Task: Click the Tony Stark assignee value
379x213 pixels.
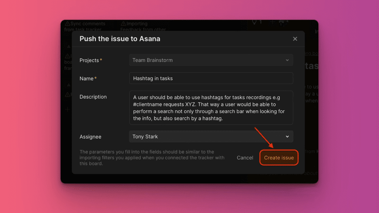Action: pyautogui.click(x=145, y=136)
